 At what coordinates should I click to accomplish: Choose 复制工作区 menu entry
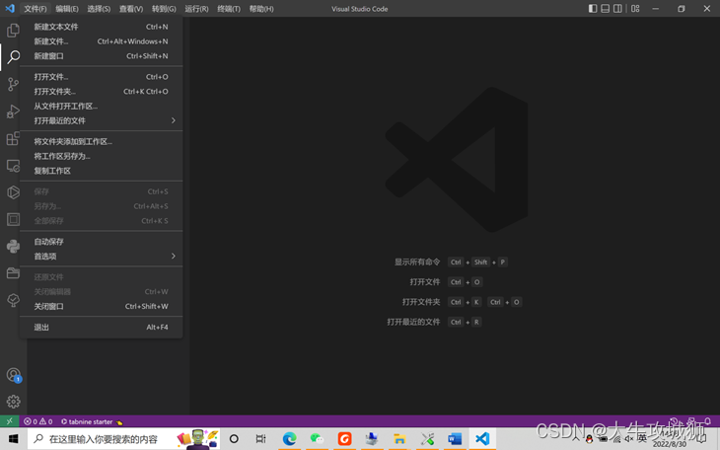(101, 171)
